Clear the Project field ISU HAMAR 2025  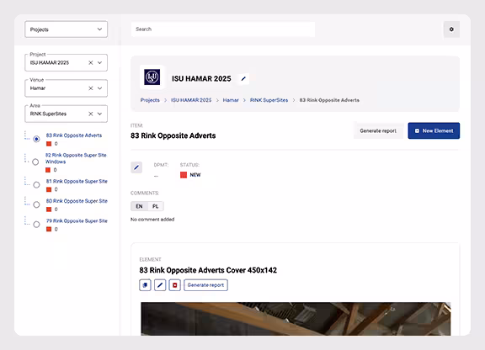tap(91, 63)
